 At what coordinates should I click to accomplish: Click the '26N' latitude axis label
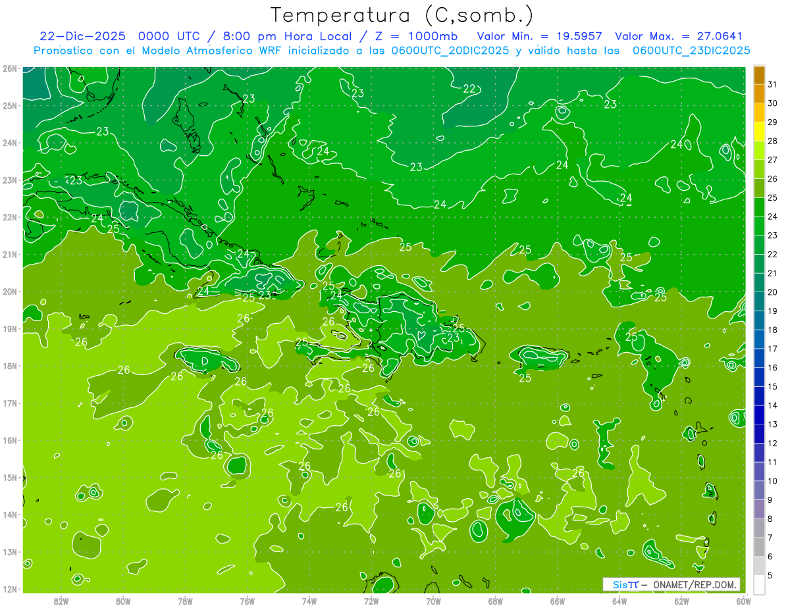tap(9, 68)
